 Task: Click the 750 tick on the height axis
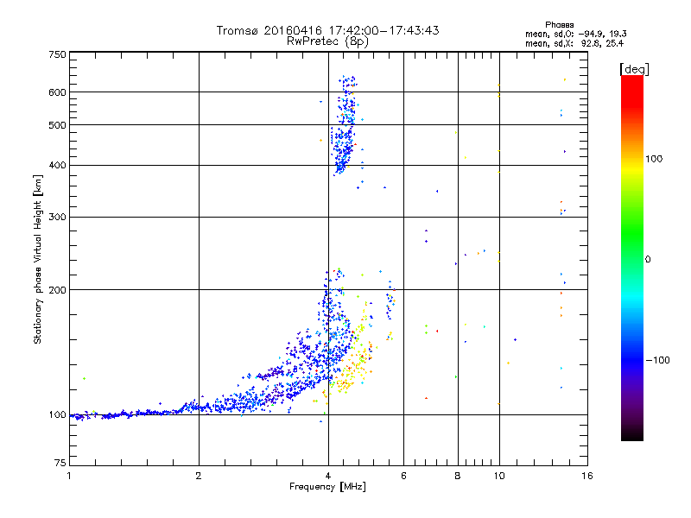pyautogui.click(x=58, y=54)
